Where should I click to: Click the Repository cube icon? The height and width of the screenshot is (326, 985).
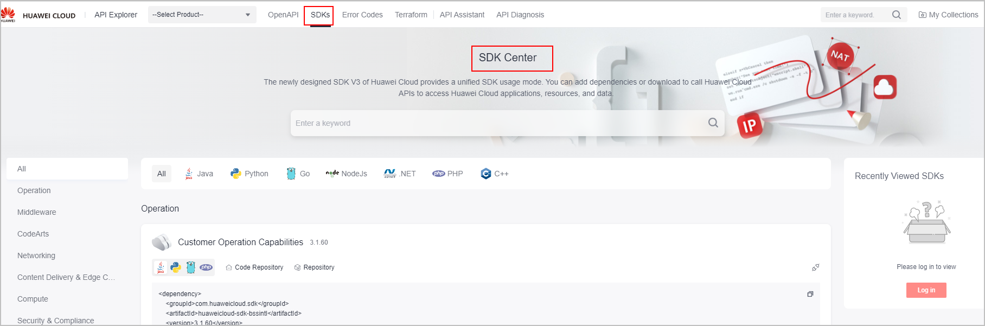[x=297, y=267]
